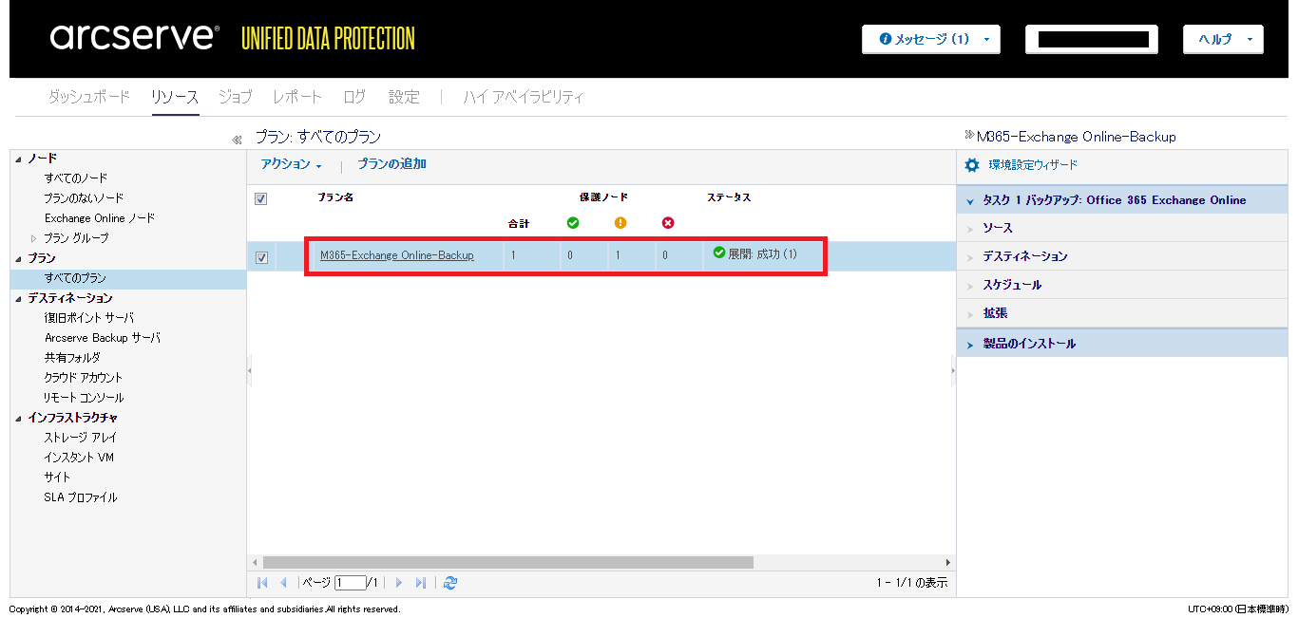Open the メッセージ (1) dropdown
The width and height of the screenshot is (1298, 618).
tap(930, 39)
